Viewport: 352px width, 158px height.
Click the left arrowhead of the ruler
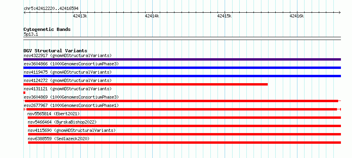[25, 12]
